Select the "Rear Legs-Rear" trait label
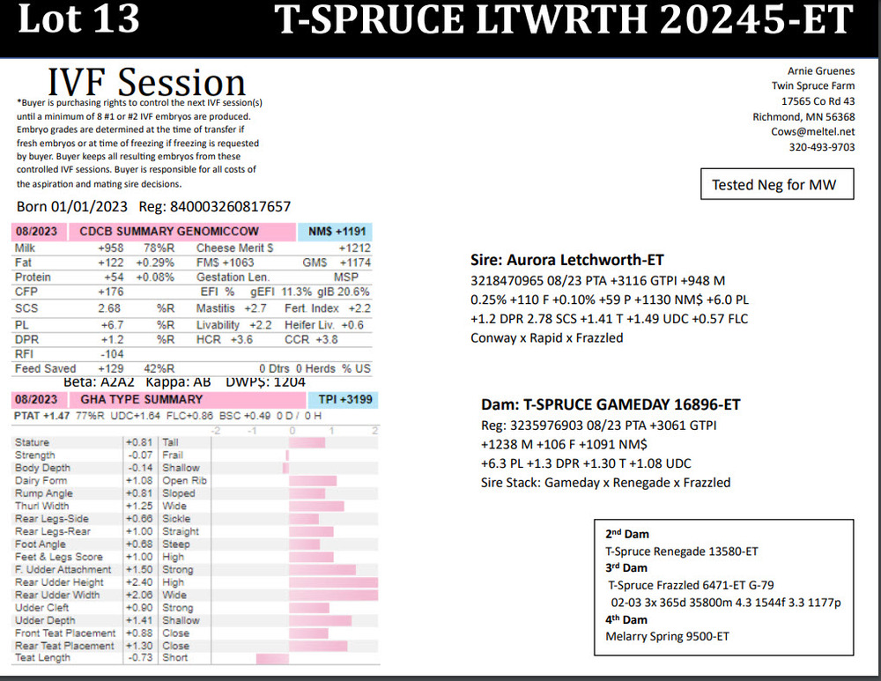881x681 pixels. coord(52,531)
